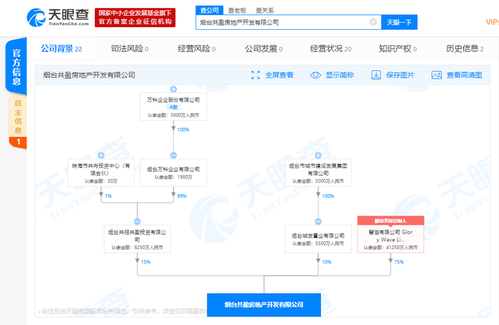Viewport: 499px width, 325px height.
Task: Click the 疑似实际控制人 red label
Action: [391, 220]
